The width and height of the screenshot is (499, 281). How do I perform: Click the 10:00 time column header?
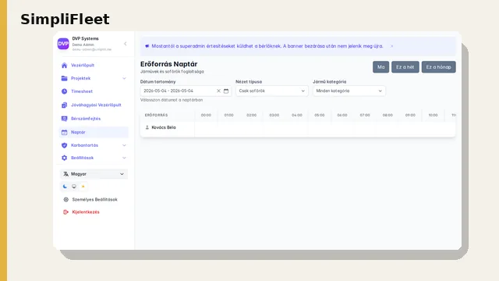pos(433,115)
